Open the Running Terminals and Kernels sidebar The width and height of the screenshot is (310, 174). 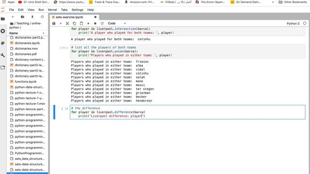coord(3,31)
